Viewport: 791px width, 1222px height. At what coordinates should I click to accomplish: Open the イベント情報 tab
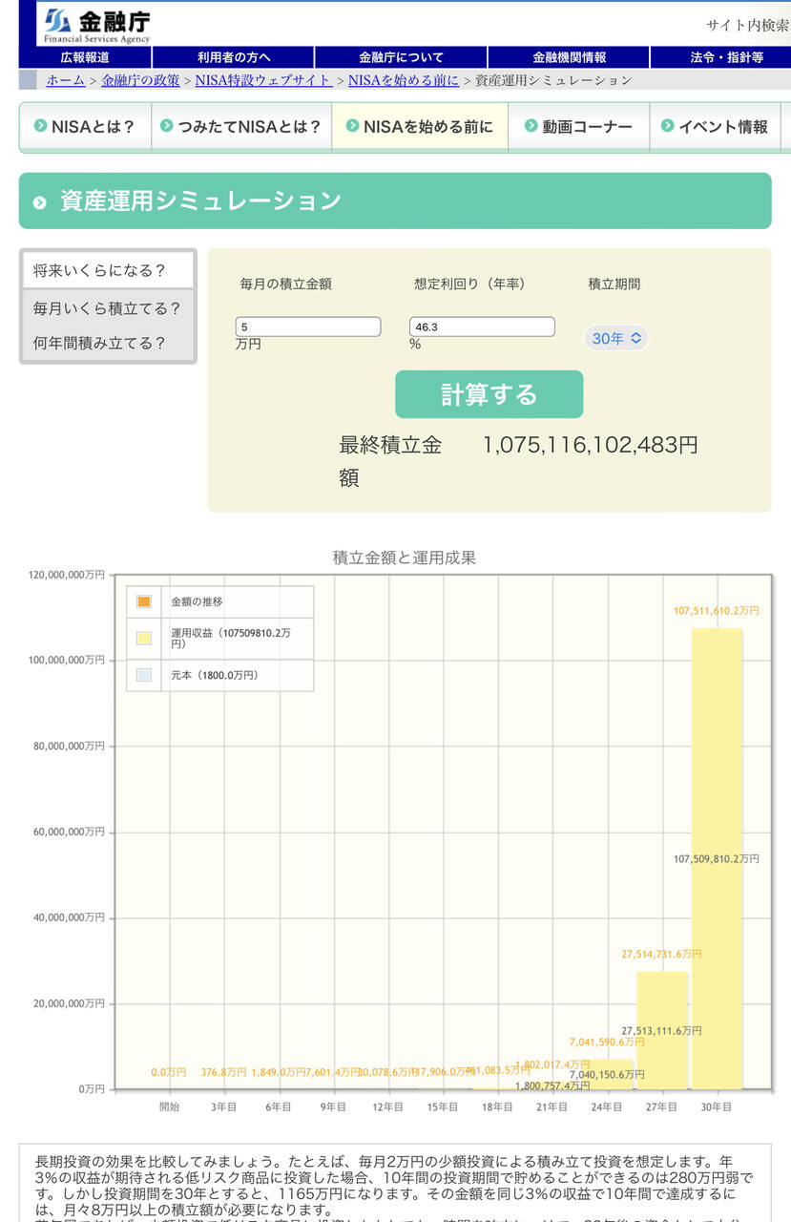[716, 127]
